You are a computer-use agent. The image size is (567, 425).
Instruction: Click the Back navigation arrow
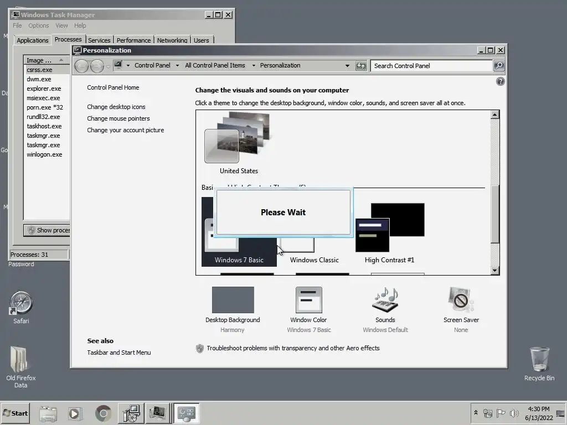(82, 66)
